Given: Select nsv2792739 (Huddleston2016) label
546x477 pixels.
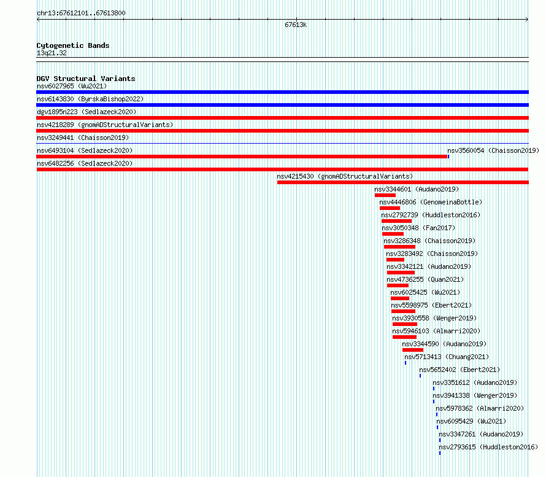Looking at the screenshot, I should (431, 215).
